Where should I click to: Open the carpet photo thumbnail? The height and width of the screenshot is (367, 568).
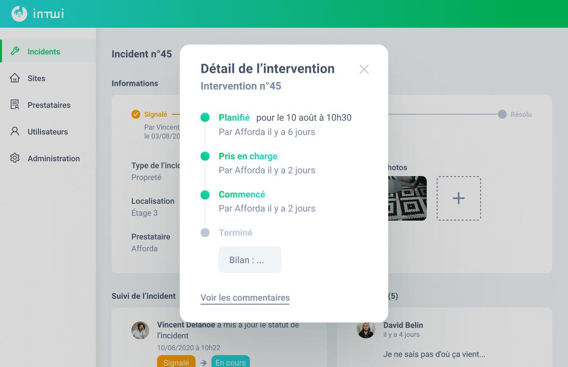(407, 198)
